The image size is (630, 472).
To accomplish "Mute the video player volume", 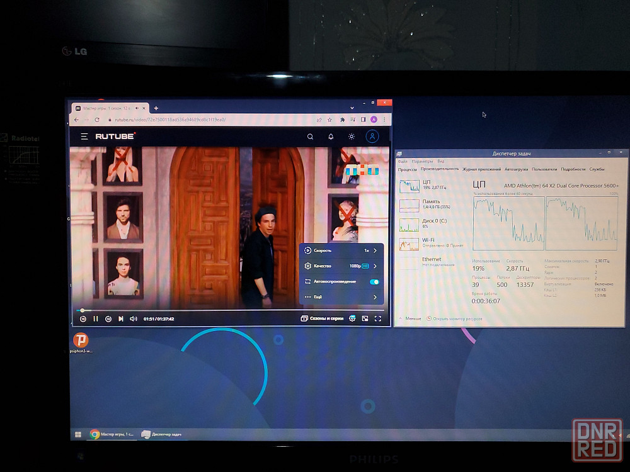I will pos(134,318).
